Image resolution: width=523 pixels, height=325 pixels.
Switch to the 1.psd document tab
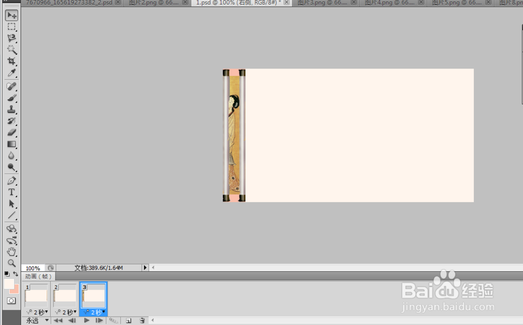click(238, 3)
